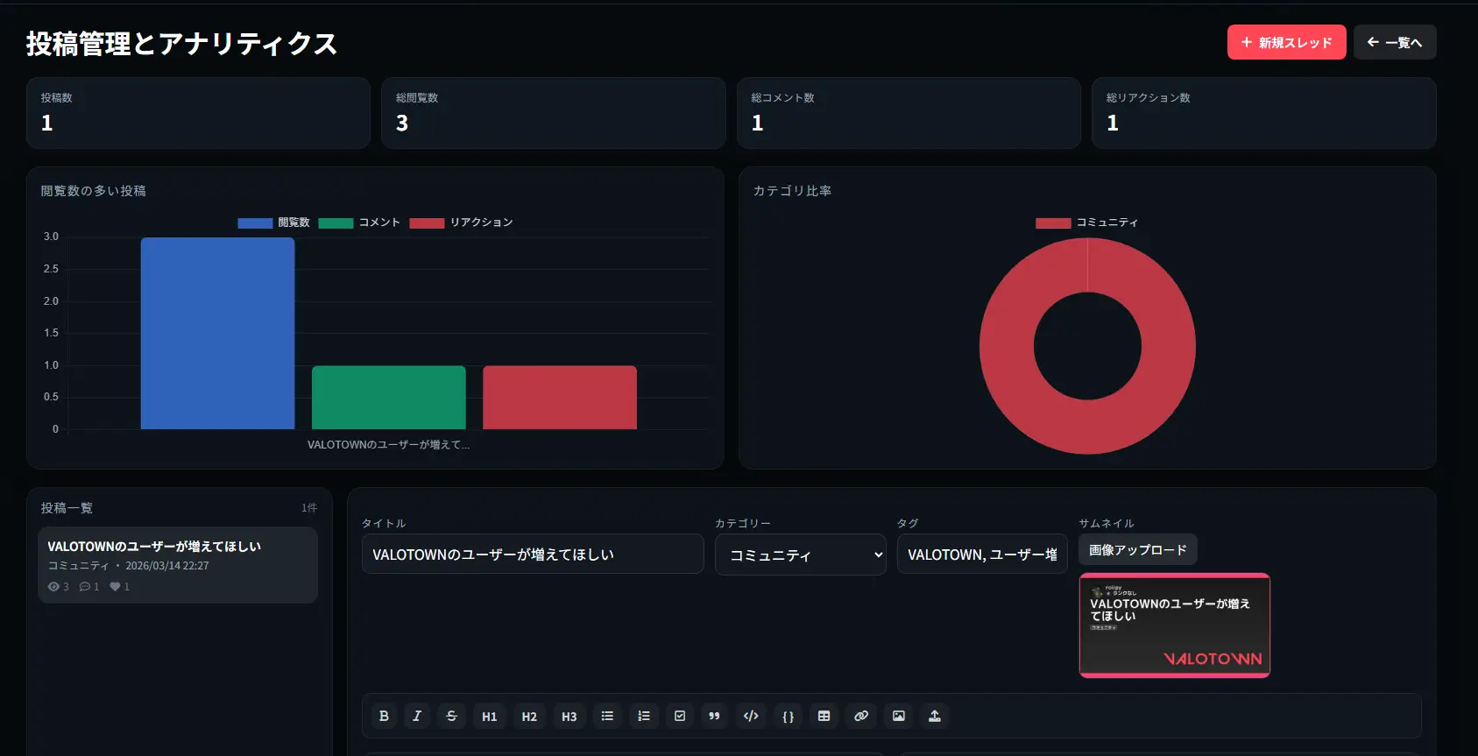The height and width of the screenshot is (756, 1478).
Task: Click the blue 閲覧数 bar in the chart
Action: click(217, 333)
